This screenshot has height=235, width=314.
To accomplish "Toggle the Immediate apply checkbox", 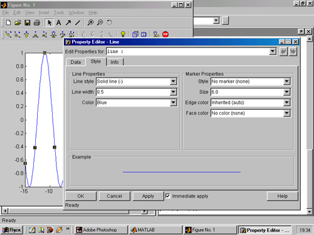I will [x=168, y=196].
